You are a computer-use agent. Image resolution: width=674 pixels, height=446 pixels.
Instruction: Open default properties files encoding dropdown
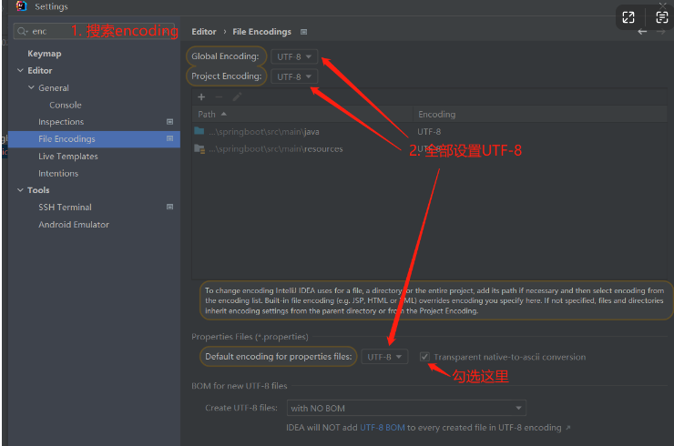point(384,357)
